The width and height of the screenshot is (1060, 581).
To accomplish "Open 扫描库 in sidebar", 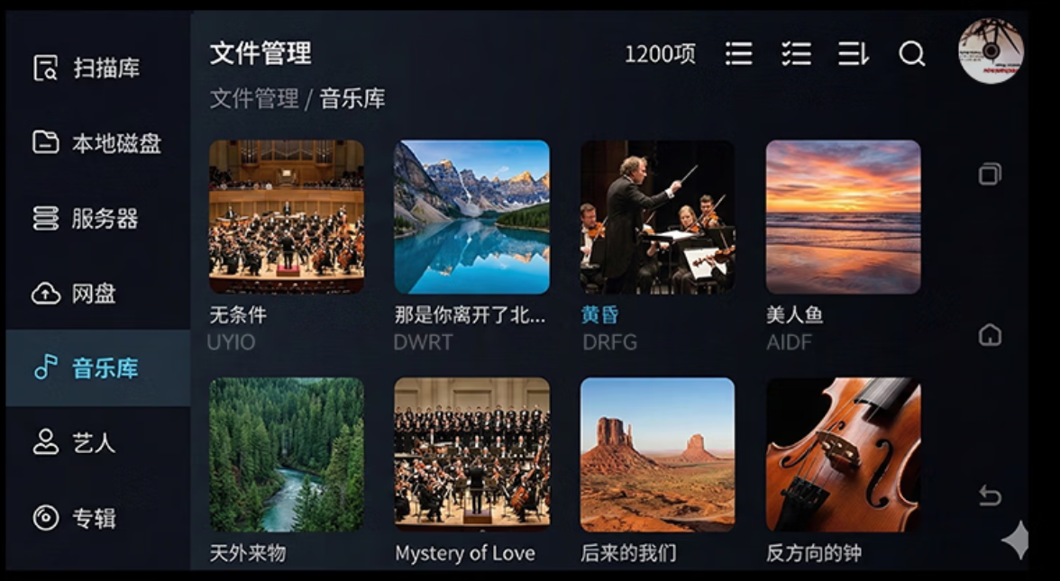I will 98,68.
